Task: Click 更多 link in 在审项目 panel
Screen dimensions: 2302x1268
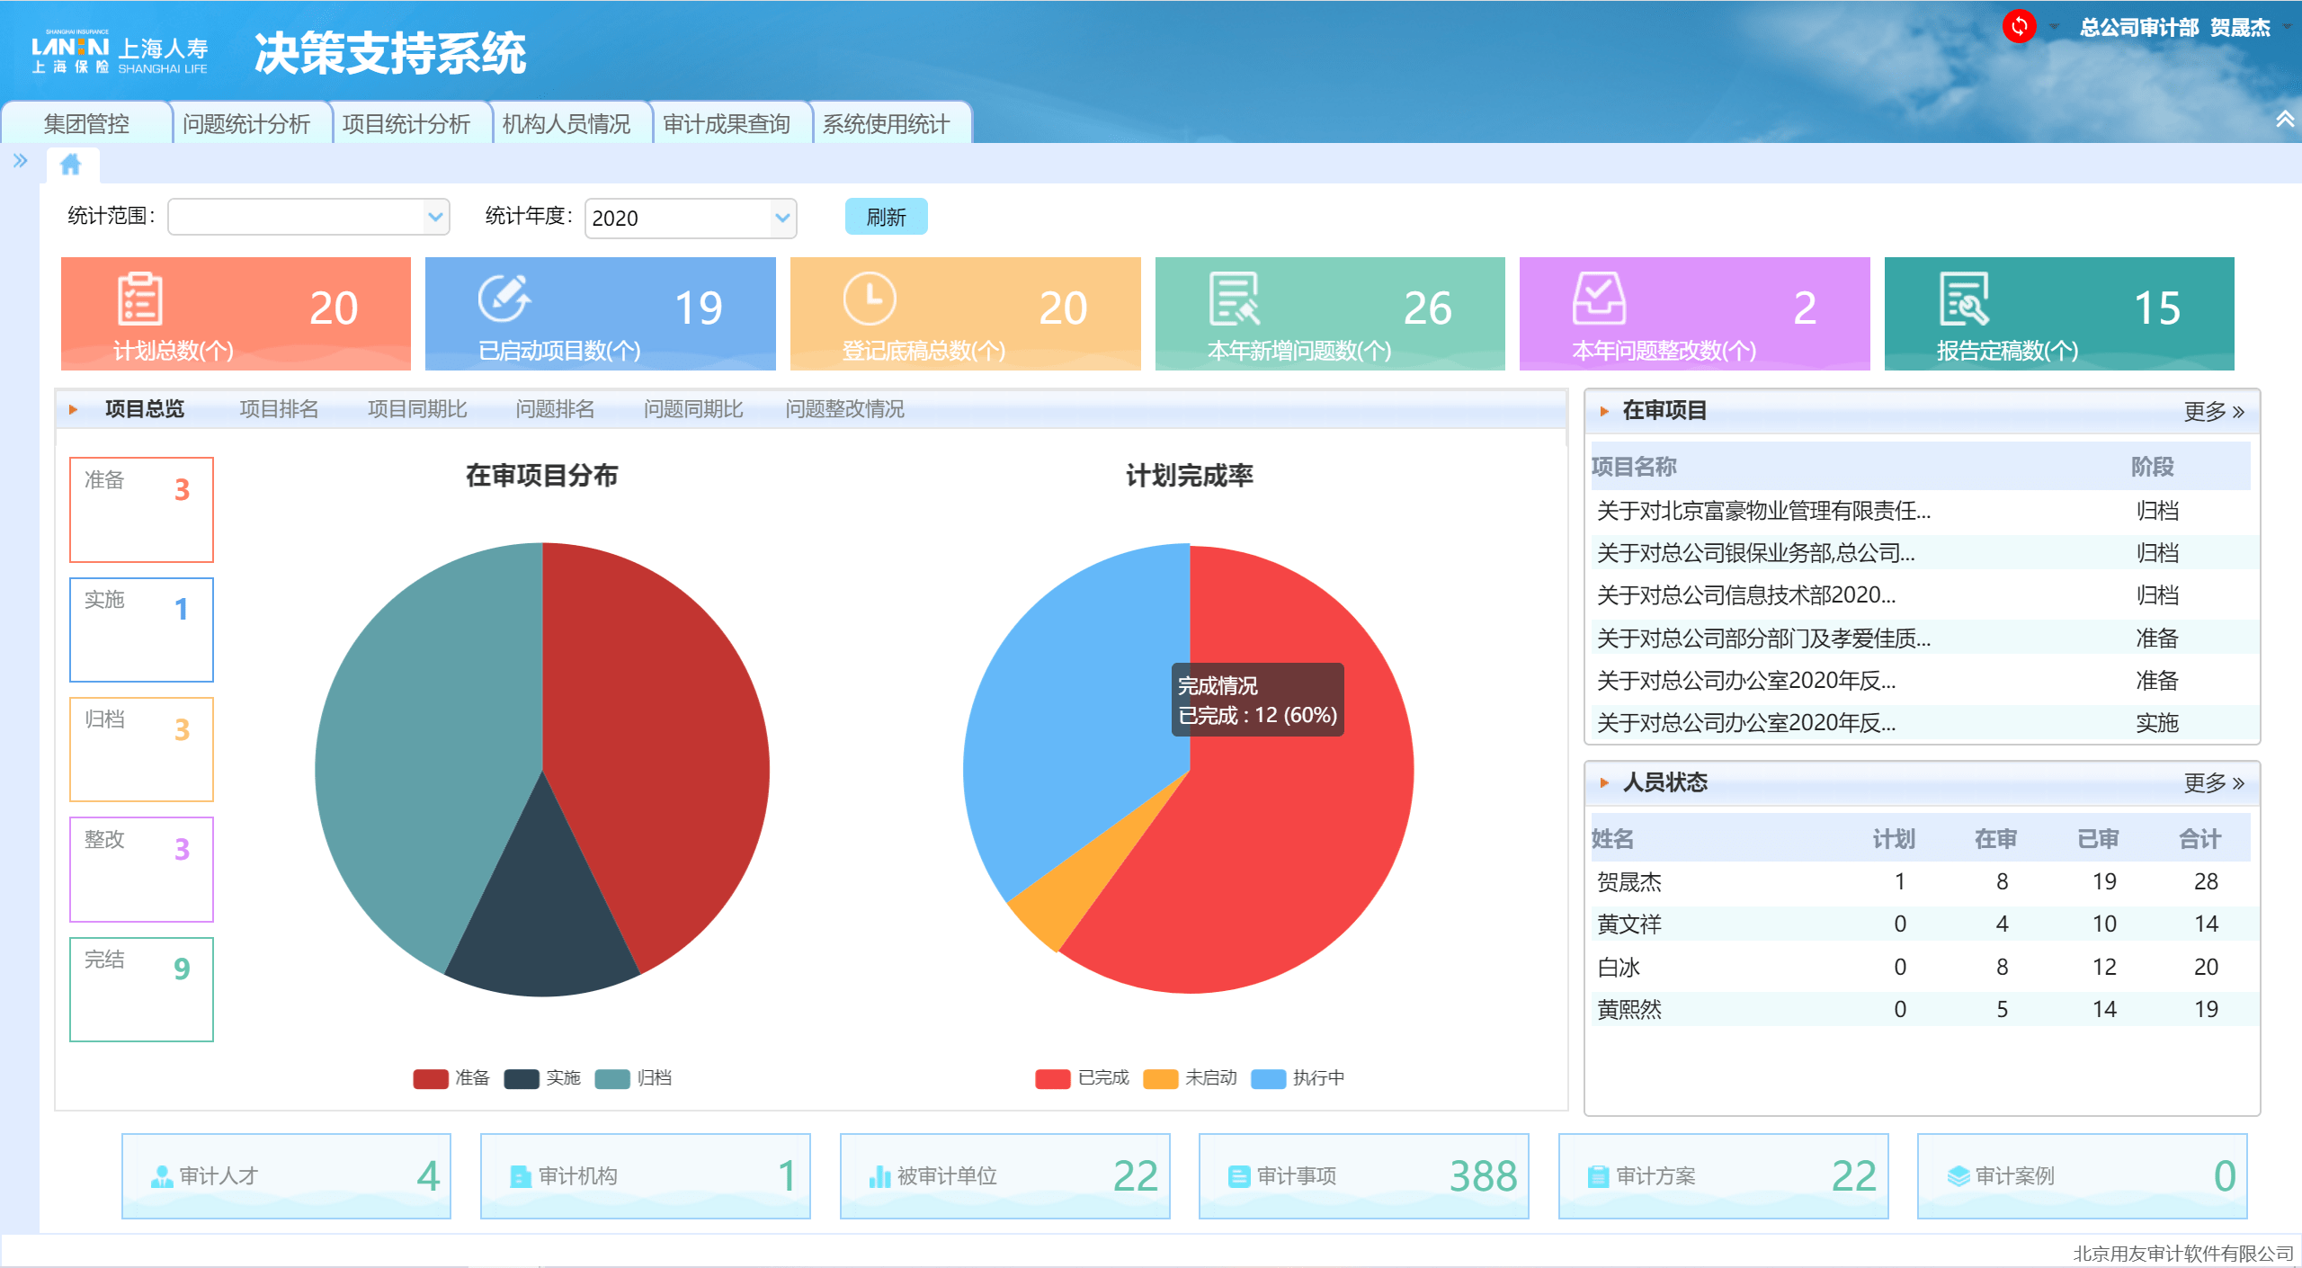Action: 2214,411
